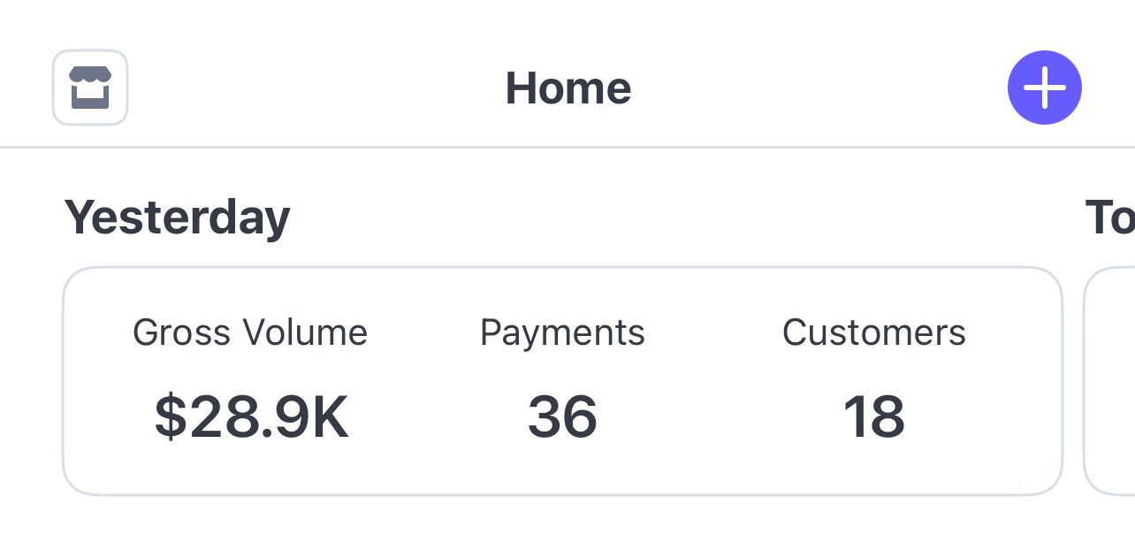Show the partially visible Today heading
Screen dimensions: 1135x550
coord(1109,218)
